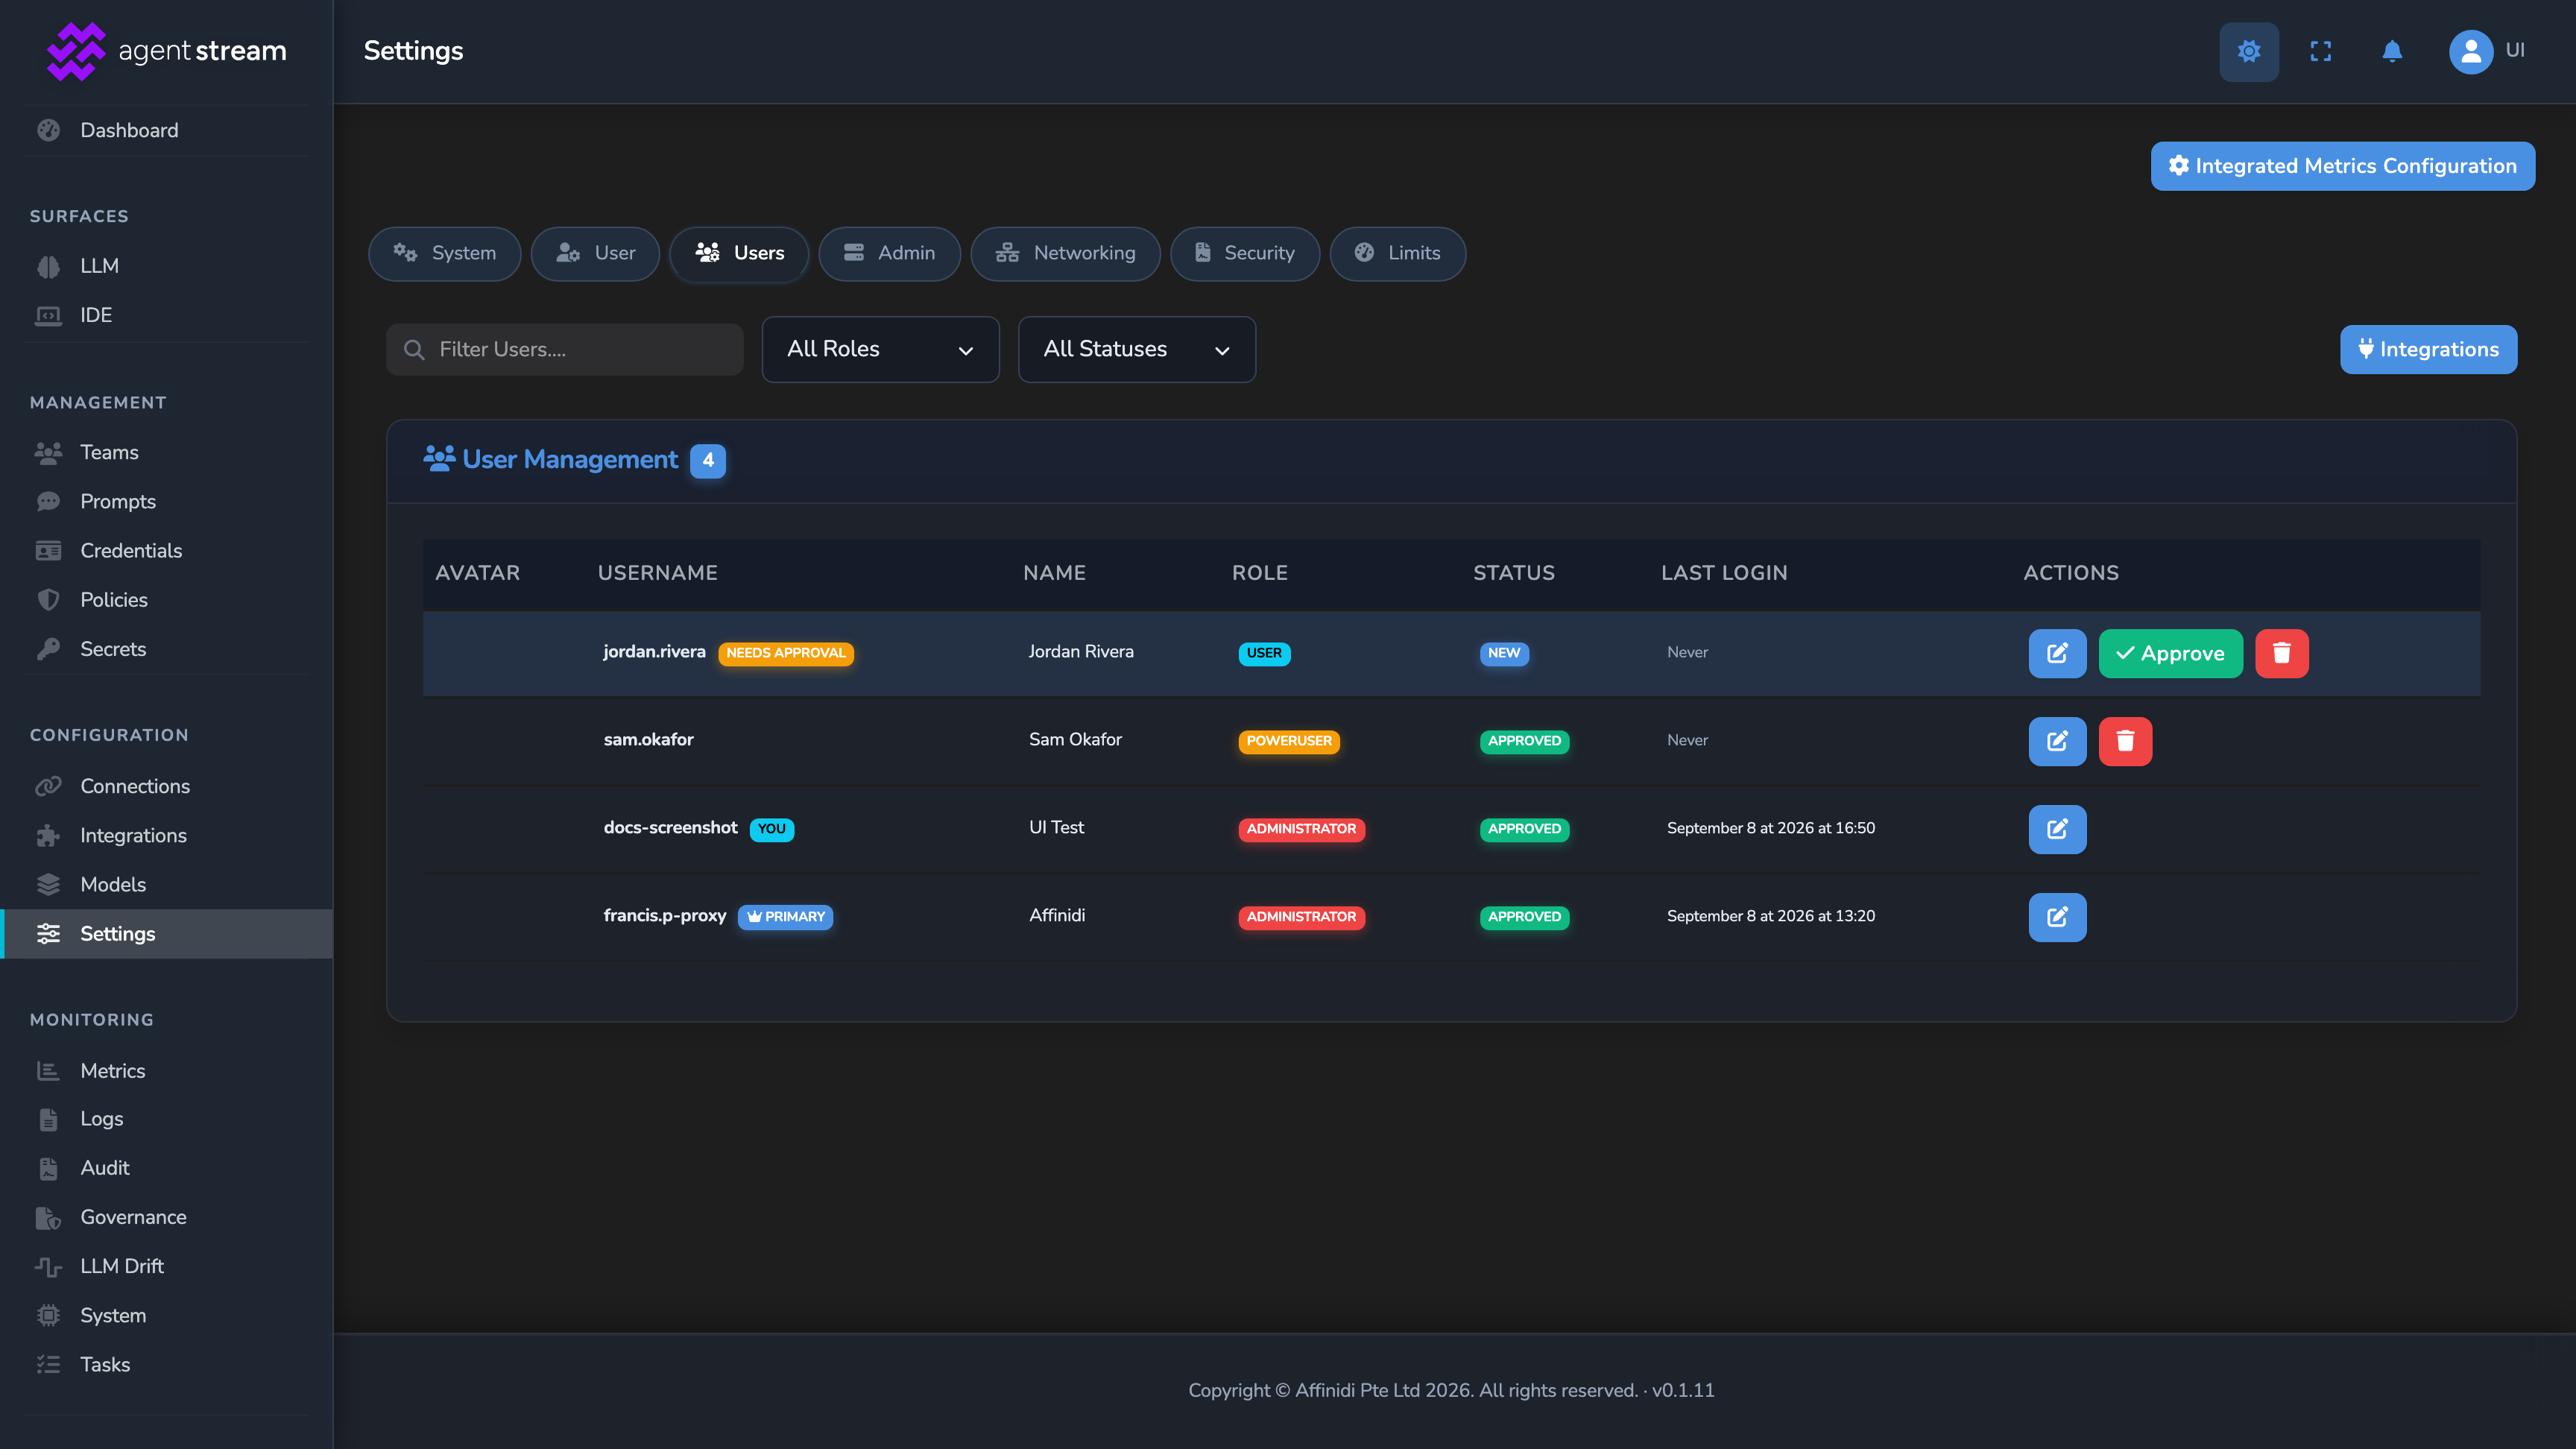Edit the jordan.rivera user
This screenshot has height=1449, width=2576.
(x=2057, y=653)
